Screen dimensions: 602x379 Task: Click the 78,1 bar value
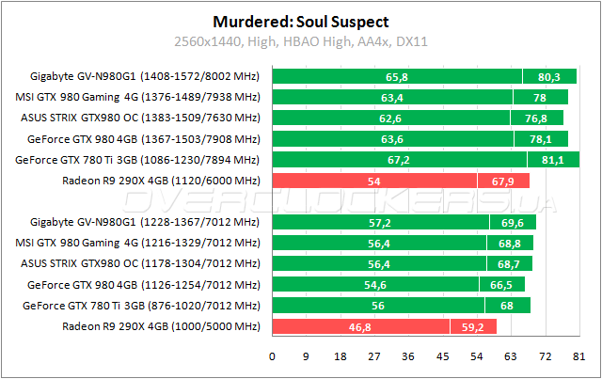[541, 139]
